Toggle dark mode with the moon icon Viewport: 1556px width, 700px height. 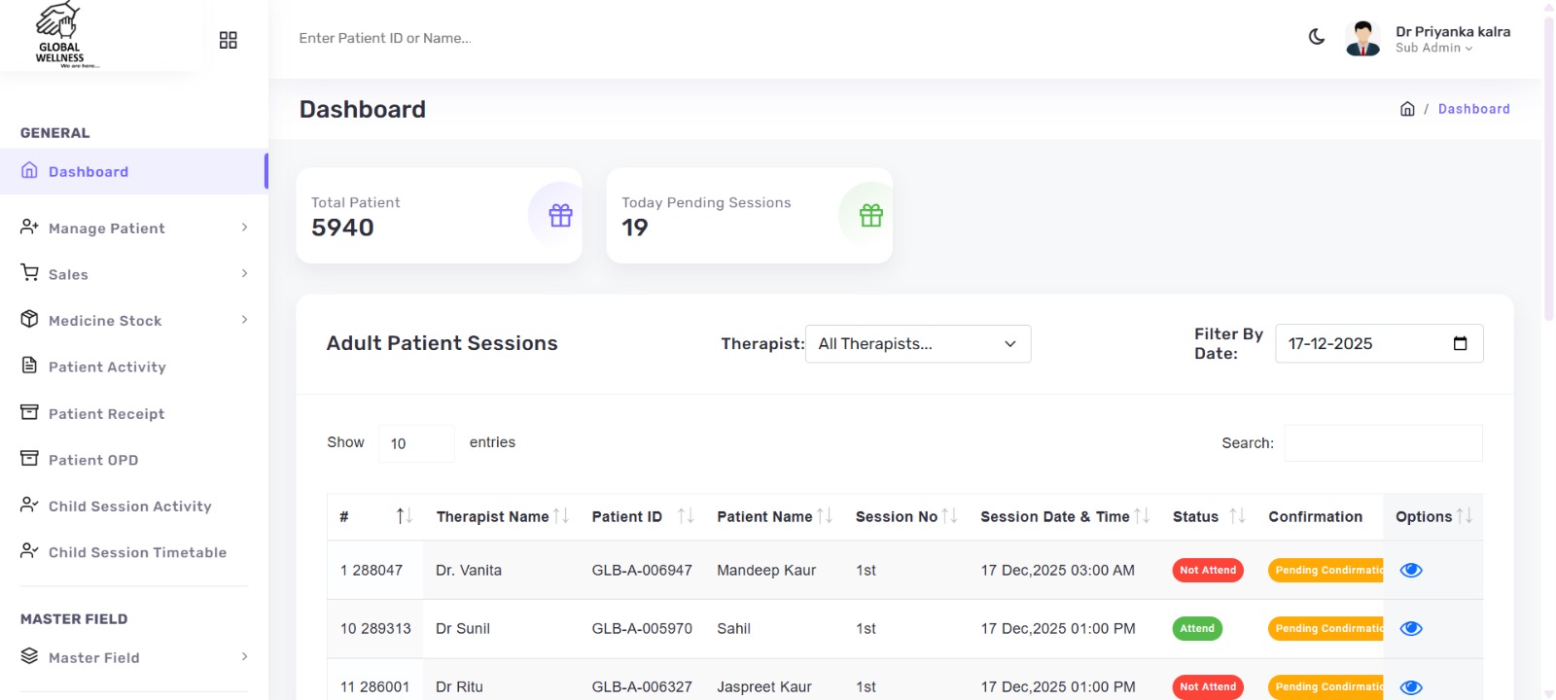[x=1317, y=37]
